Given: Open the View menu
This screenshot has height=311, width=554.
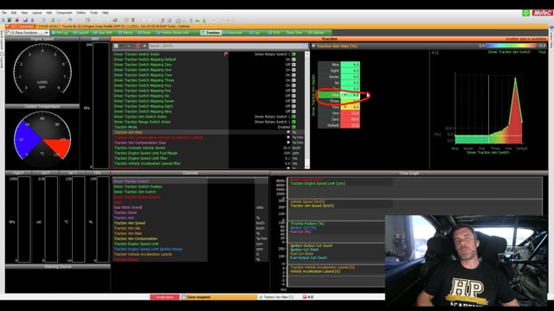Looking at the screenshot, I should [x=24, y=13].
